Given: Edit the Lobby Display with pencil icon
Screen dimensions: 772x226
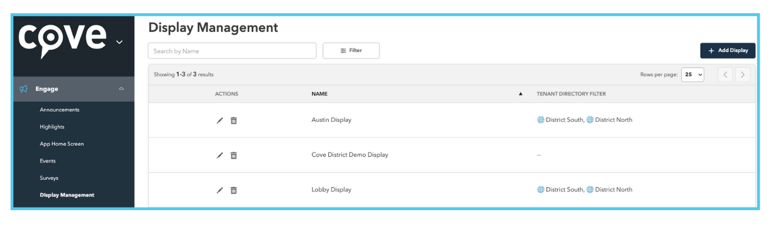Looking at the screenshot, I should (220, 191).
